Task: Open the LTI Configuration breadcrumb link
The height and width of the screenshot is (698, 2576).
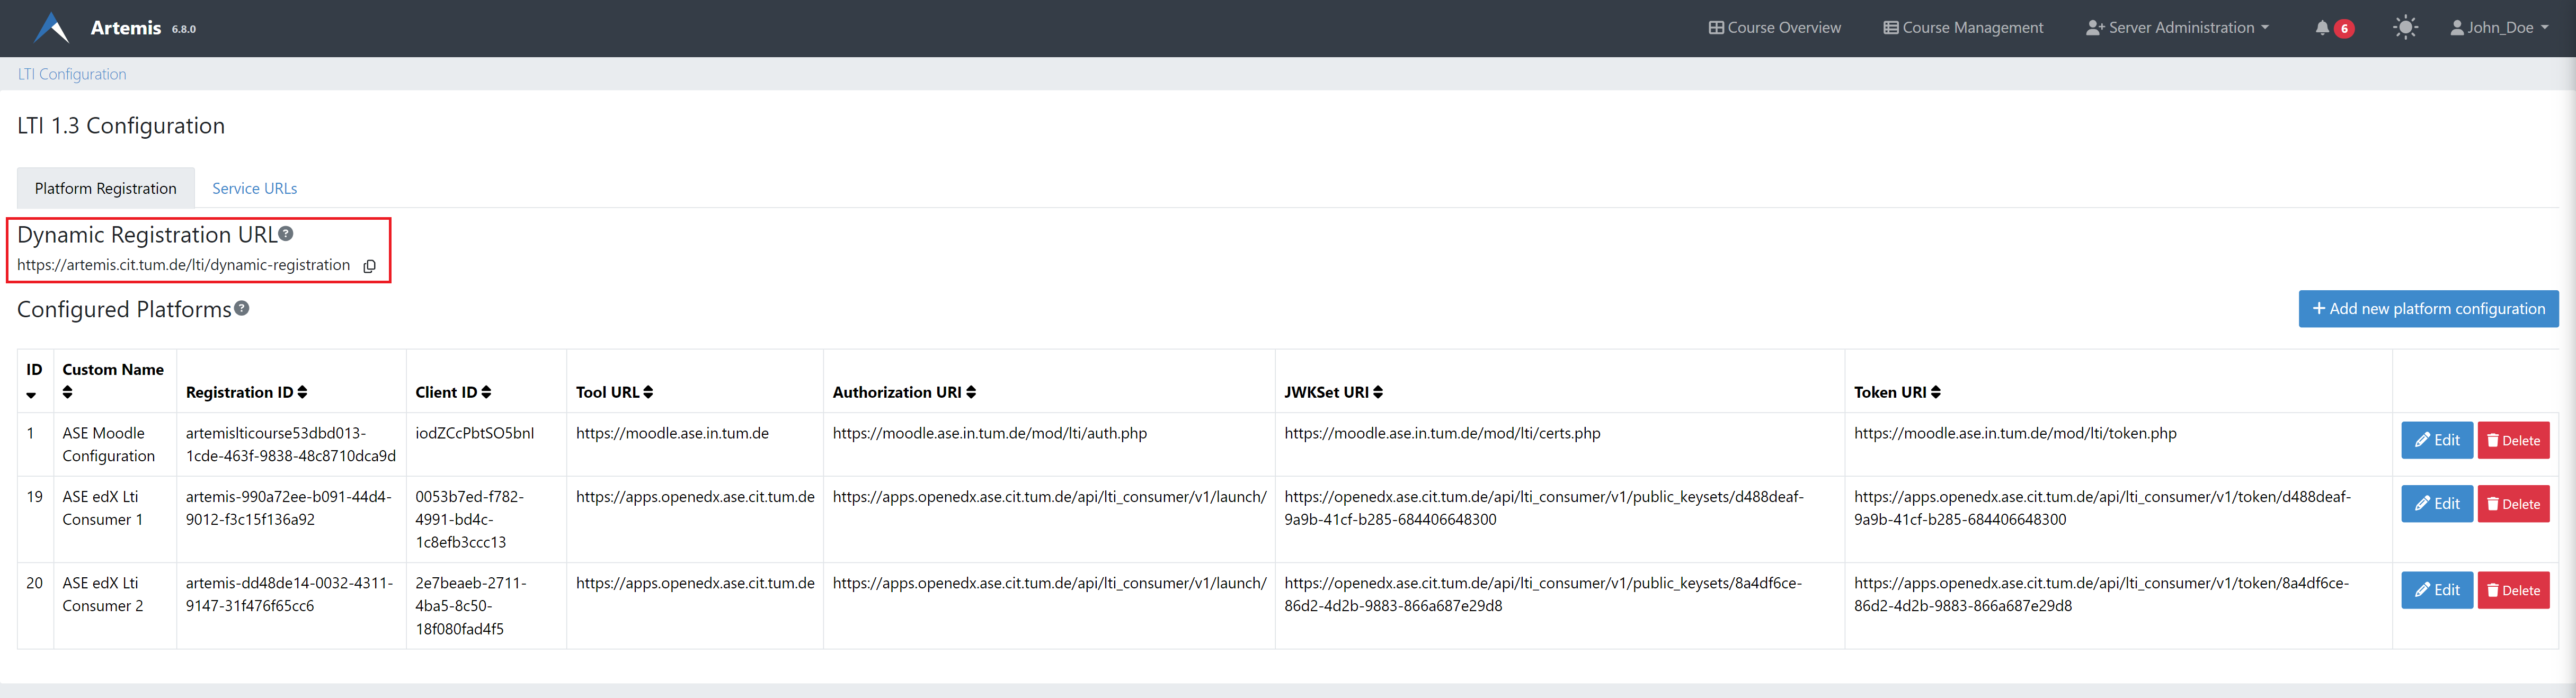Action: (71, 74)
